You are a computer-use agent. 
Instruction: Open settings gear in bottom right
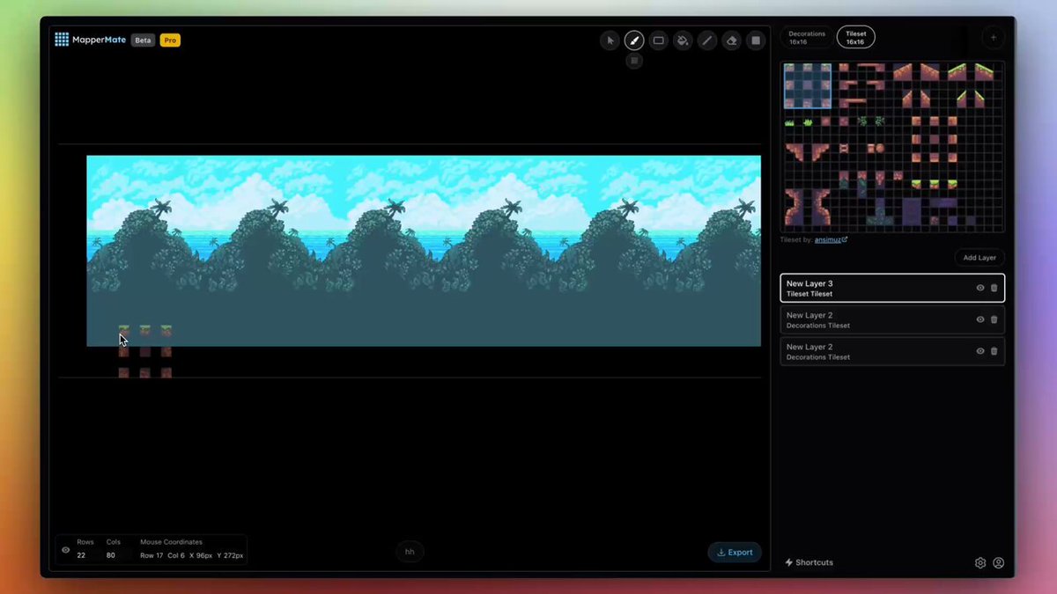click(980, 563)
